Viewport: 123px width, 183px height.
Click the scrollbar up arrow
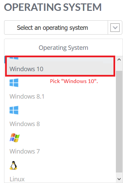(x=119, y=60)
